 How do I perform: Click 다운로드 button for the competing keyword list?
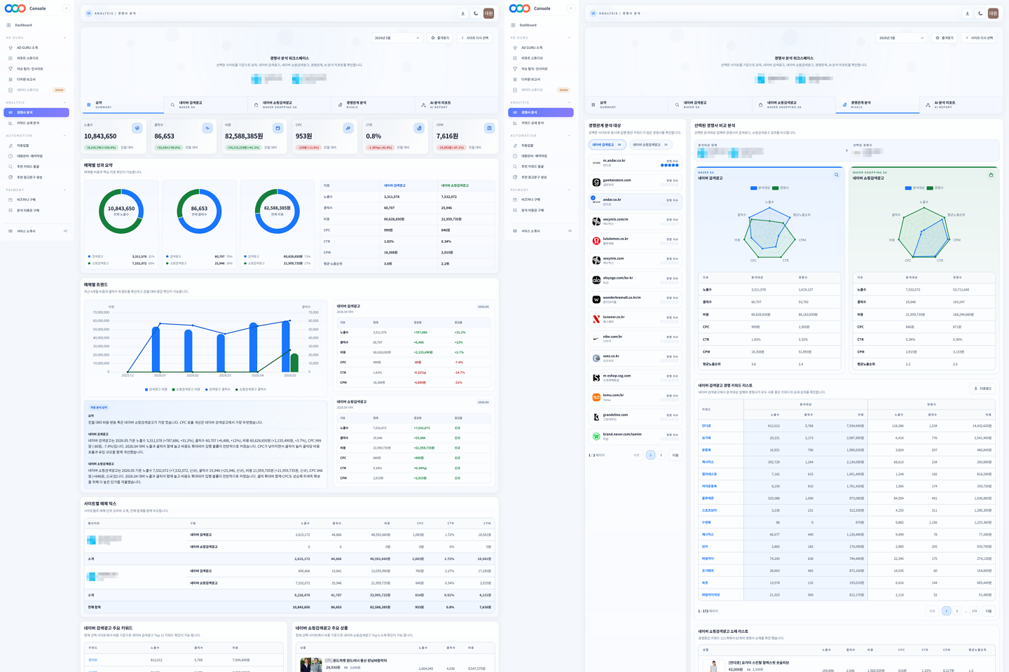[x=983, y=388]
